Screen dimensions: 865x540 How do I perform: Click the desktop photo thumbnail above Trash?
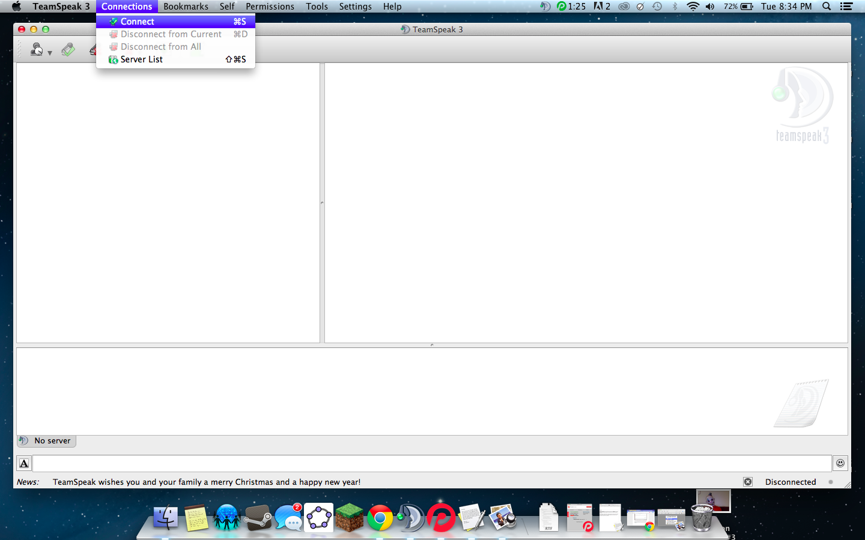point(714,501)
